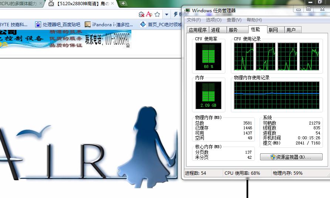Open the Task Manager 文件(F) menu

tap(193, 20)
